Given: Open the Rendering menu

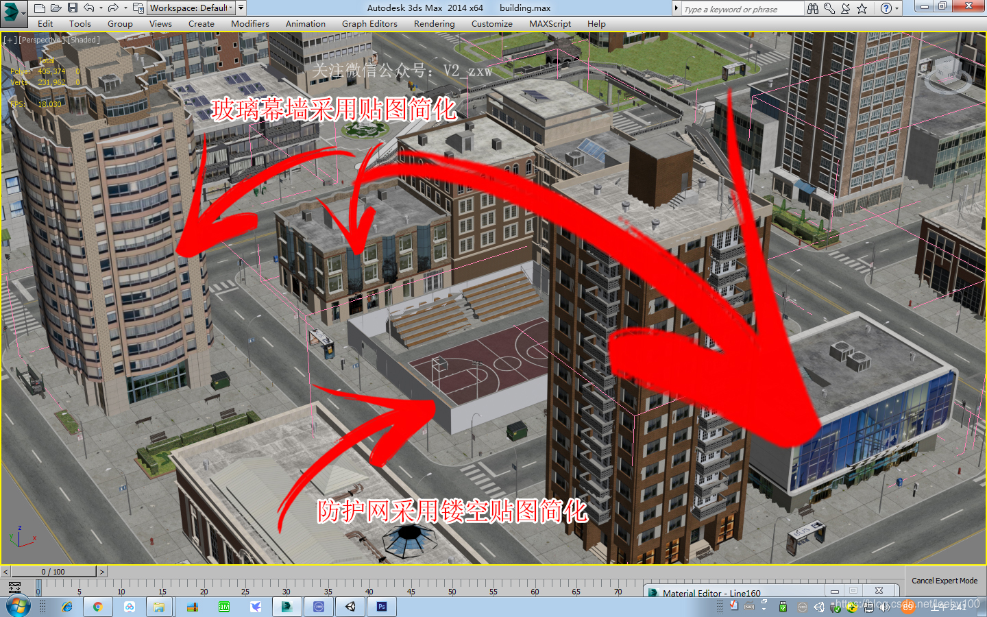Looking at the screenshot, I should (x=434, y=24).
